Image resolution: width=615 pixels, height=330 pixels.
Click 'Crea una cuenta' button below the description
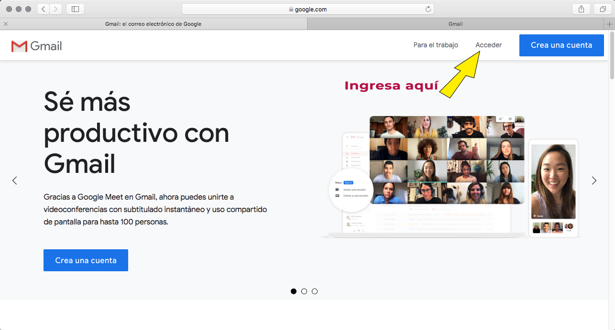pos(86,260)
